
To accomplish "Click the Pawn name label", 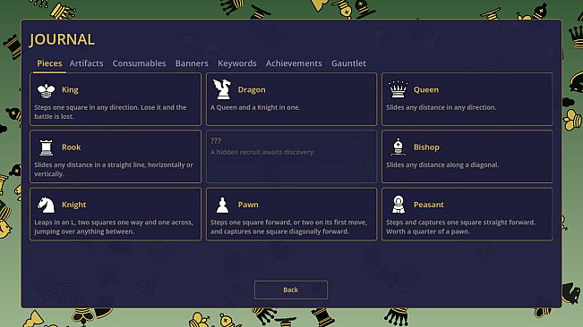I will (248, 205).
